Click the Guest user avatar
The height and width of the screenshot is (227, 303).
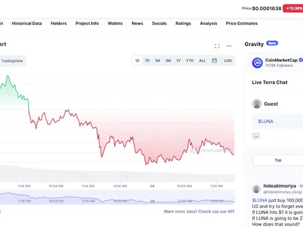coord(257,104)
